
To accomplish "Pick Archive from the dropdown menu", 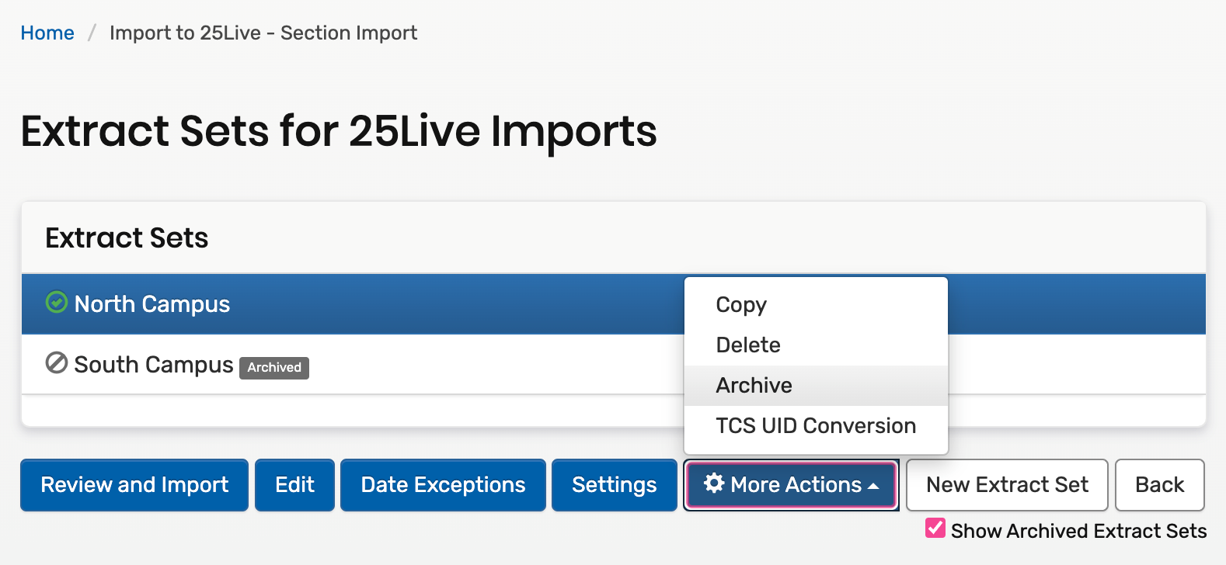I will click(x=754, y=385).
